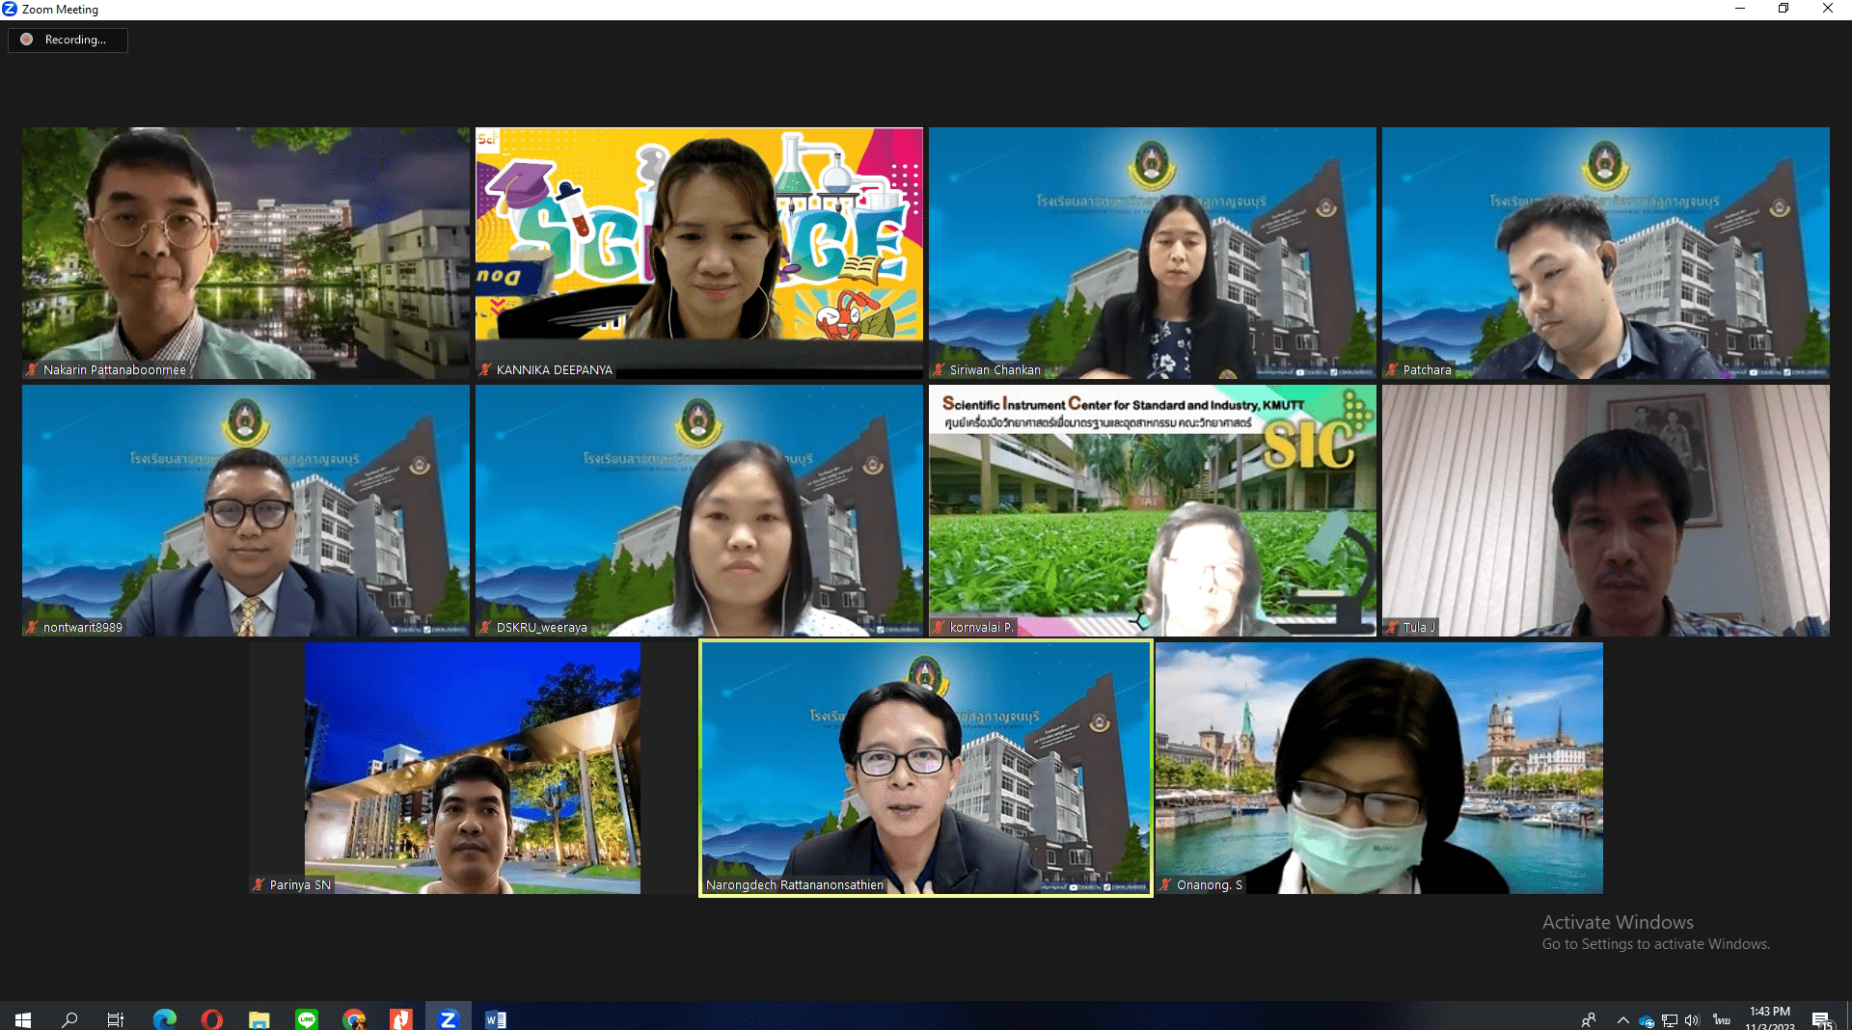
Task: Click the speaker volume icon in the system tray
Action: [1693, 1020]
